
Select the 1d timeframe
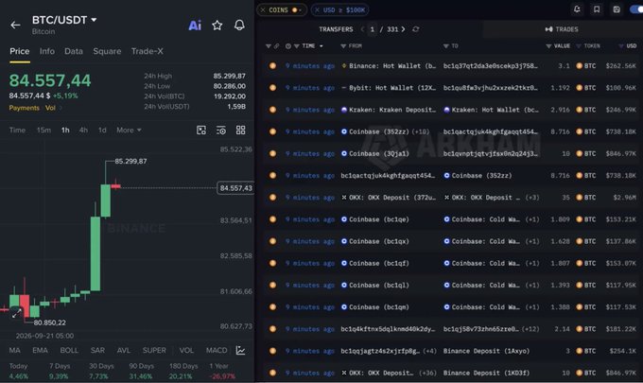point(102,130)
